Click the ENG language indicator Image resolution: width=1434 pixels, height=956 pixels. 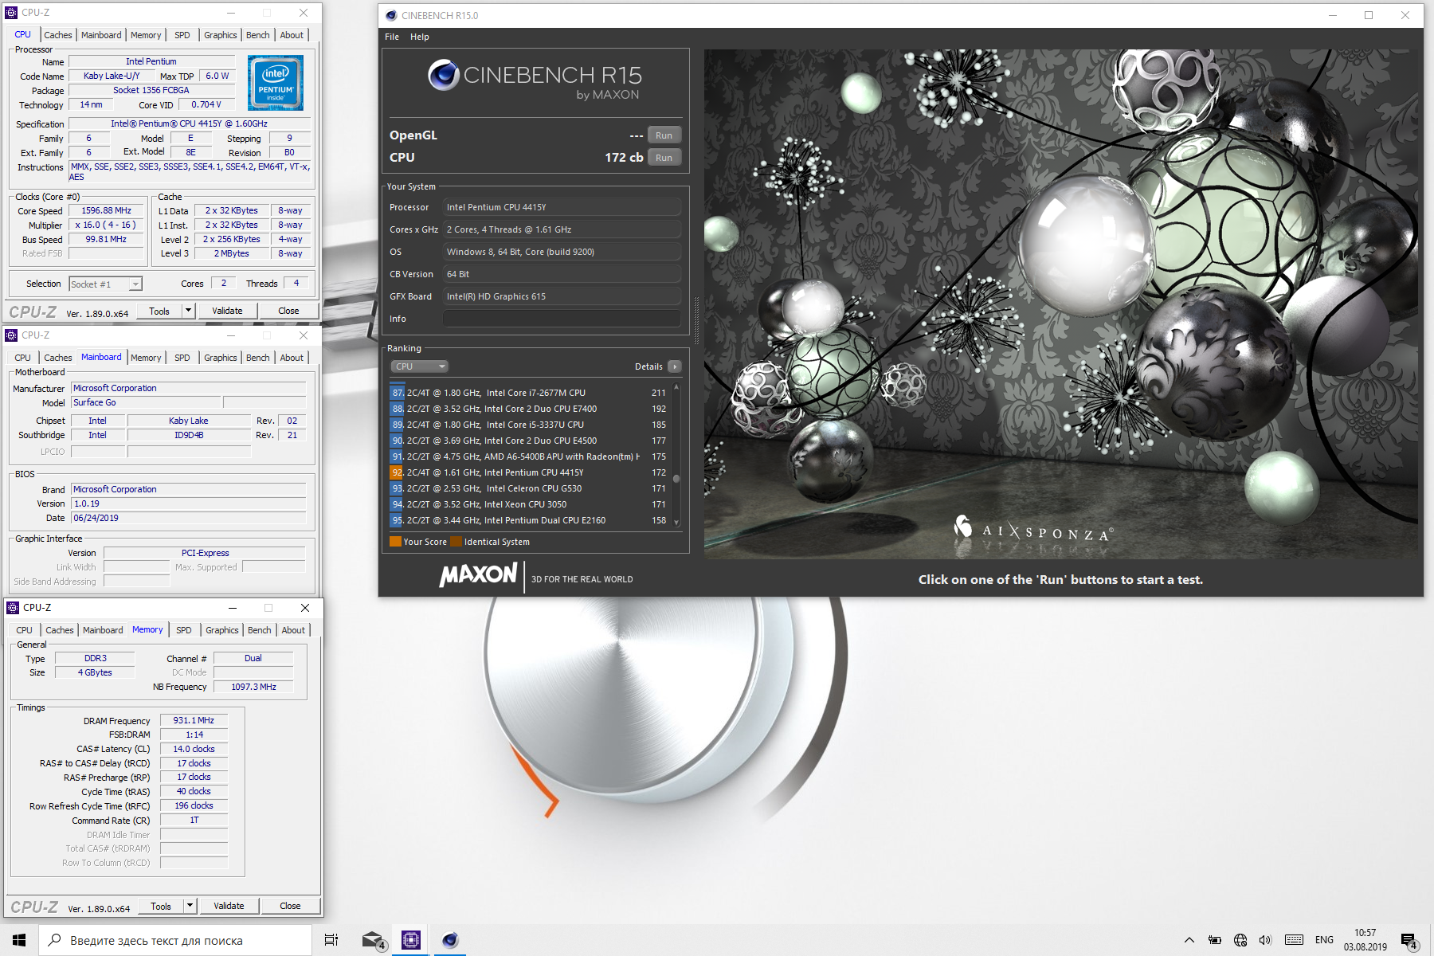1324,940
